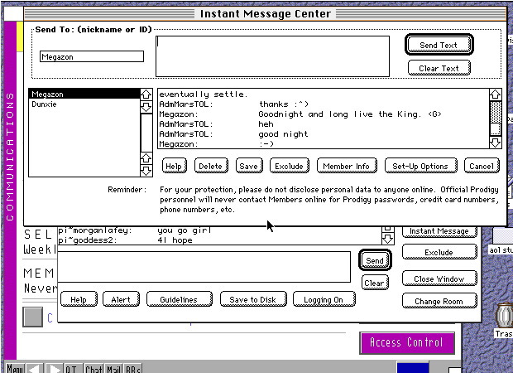513x373 pixels.
Task: Switch to Chat in bottom toolbar
Action: point(94,368)
